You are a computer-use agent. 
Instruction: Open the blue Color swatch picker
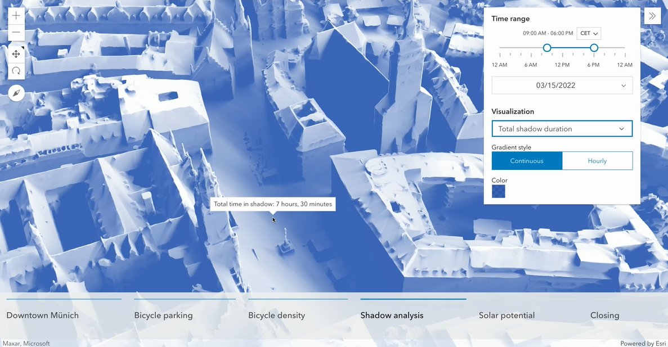tap(499, 191)
